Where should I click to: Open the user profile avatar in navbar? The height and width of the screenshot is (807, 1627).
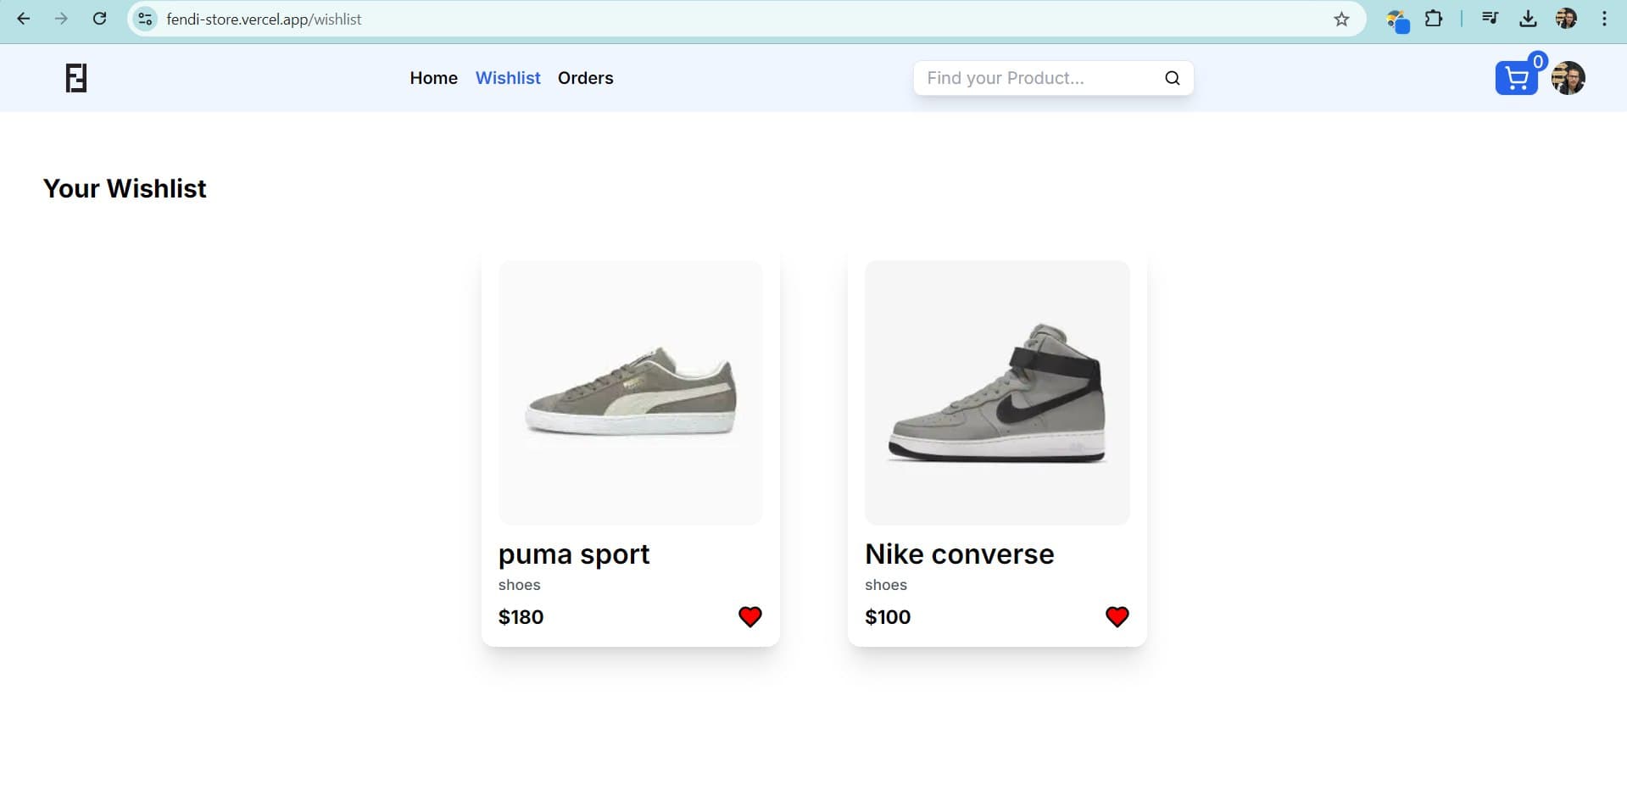click(x=1568, y=78)
